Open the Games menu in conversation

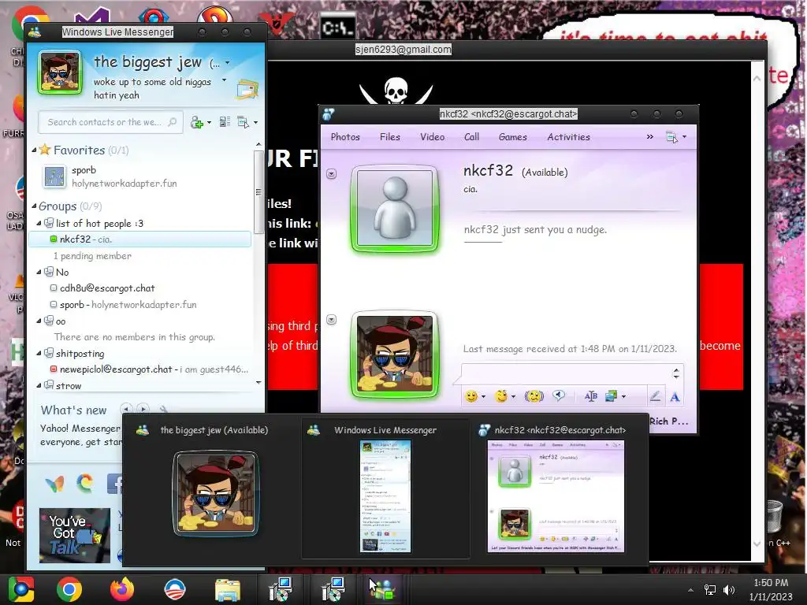click(512, 137)
